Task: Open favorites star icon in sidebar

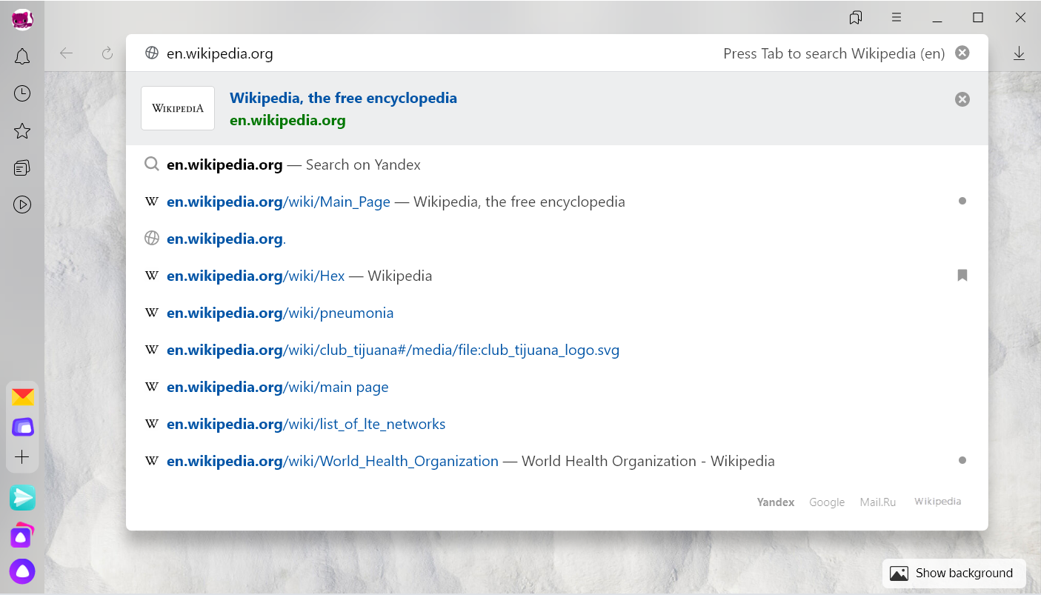Action: [x=22, y=131]
